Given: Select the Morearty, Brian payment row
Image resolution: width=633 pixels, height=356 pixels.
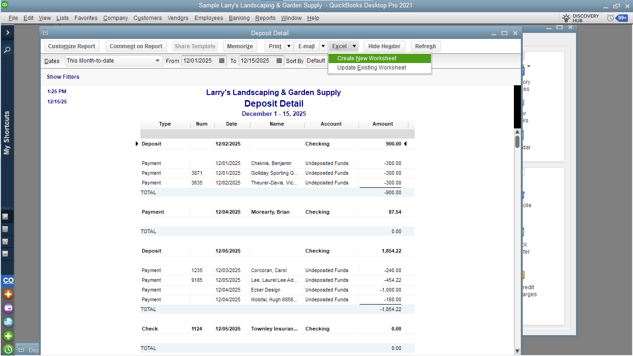Looking at the screenshot, I should pos(277,212).
